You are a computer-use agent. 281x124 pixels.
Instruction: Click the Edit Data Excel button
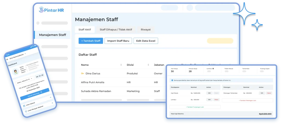click(x=146, y=41)
